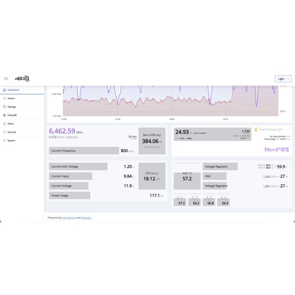Click the 9.84 A value
Screen dimensions: 295x295
[129, 176]
